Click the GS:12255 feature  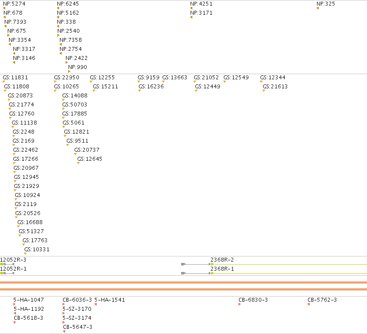coord(102,78)
